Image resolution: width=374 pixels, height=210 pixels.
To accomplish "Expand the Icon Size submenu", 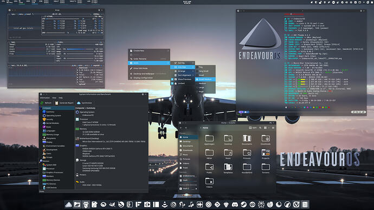I will (183, 67).
